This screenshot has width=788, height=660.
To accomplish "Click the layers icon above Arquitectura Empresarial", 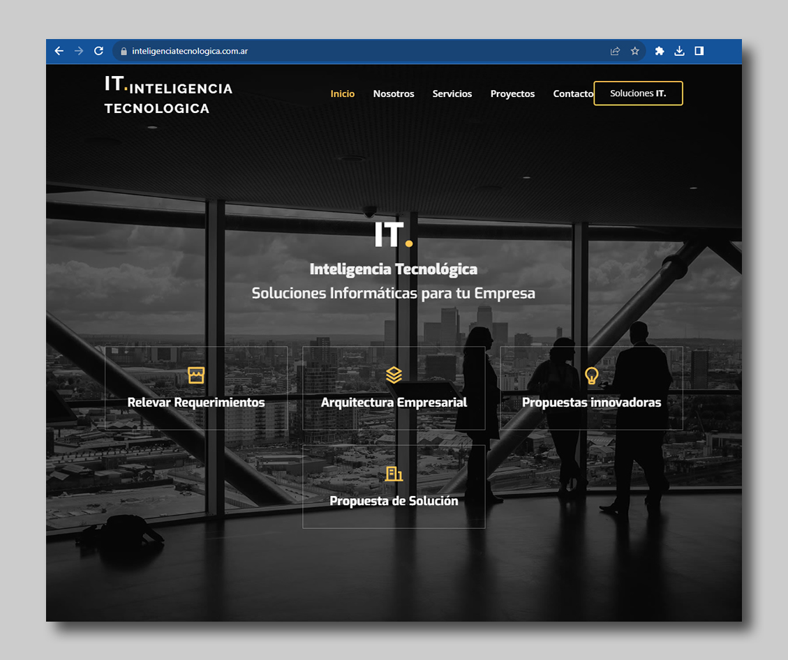I will point(394,375).
